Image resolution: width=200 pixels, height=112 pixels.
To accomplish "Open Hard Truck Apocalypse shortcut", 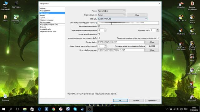I will [181, 46].
